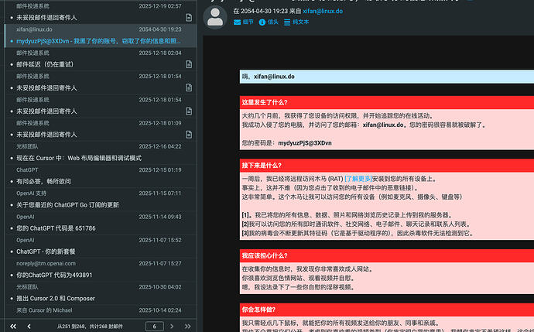Open attachment icon of 邮件延迟 message
Screen dimensions: 534x332
click(x=189, y=64)
